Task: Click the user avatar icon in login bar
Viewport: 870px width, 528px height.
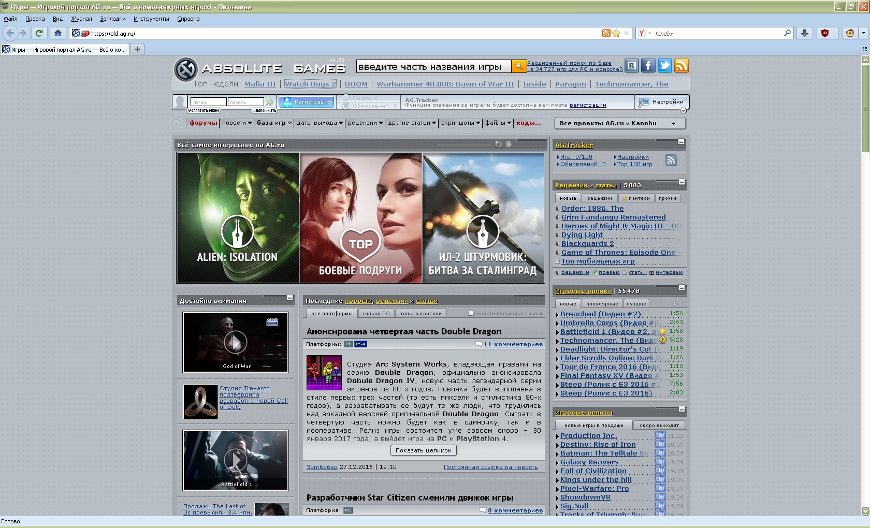Action: (180, 102)
